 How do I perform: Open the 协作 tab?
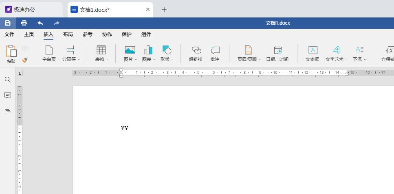(107, 34)
